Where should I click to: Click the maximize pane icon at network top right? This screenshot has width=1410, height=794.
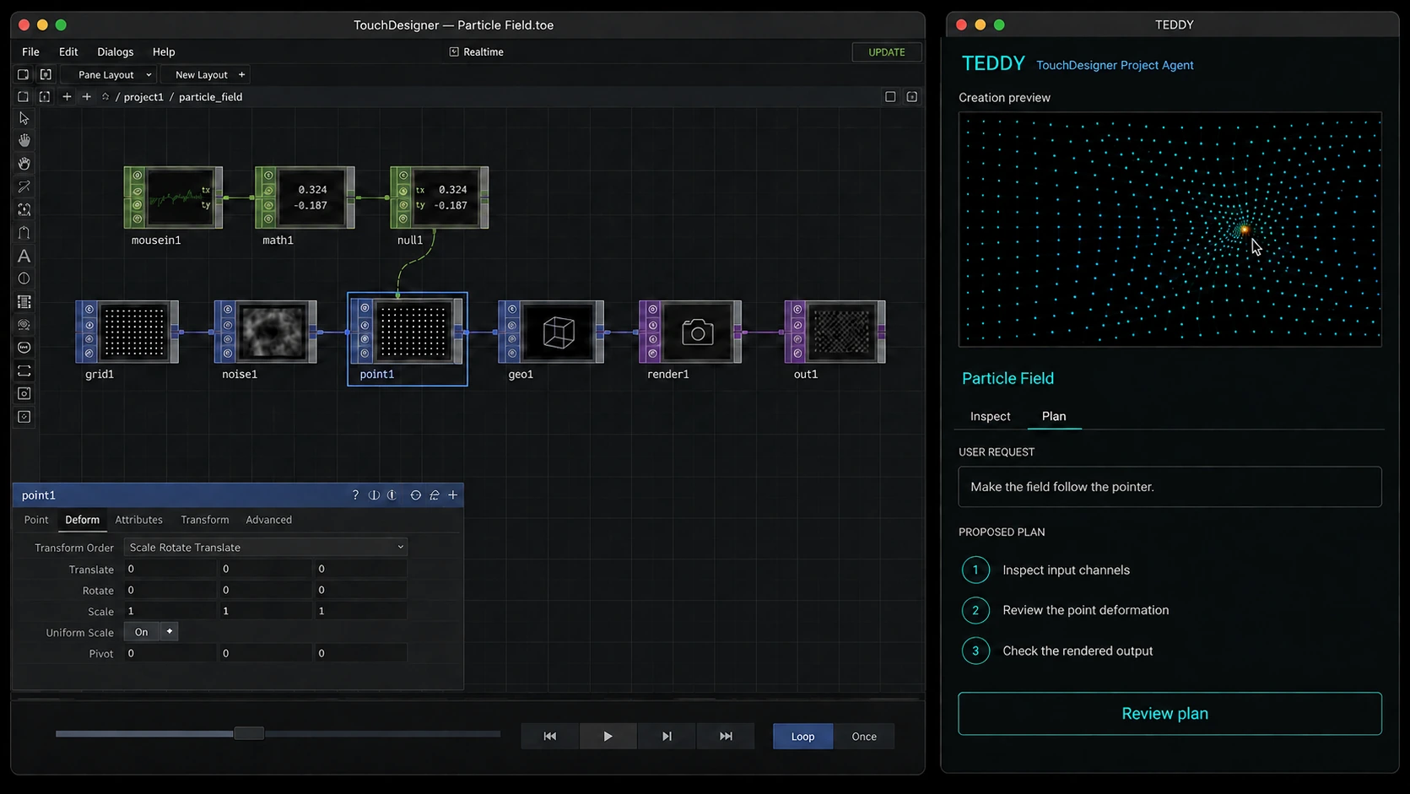pyautogui.click(x=890, y=97)
